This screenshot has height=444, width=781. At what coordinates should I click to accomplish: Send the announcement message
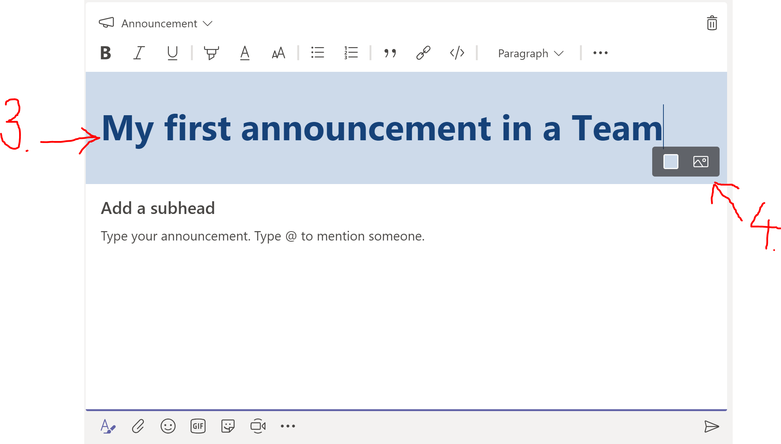[x=712, y=426]
